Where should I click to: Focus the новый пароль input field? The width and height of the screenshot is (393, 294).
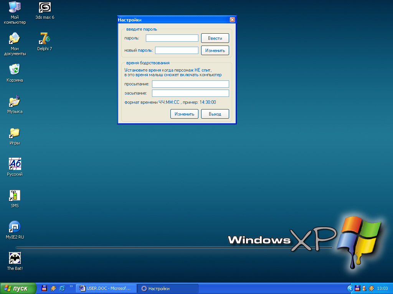pos(177,50)
